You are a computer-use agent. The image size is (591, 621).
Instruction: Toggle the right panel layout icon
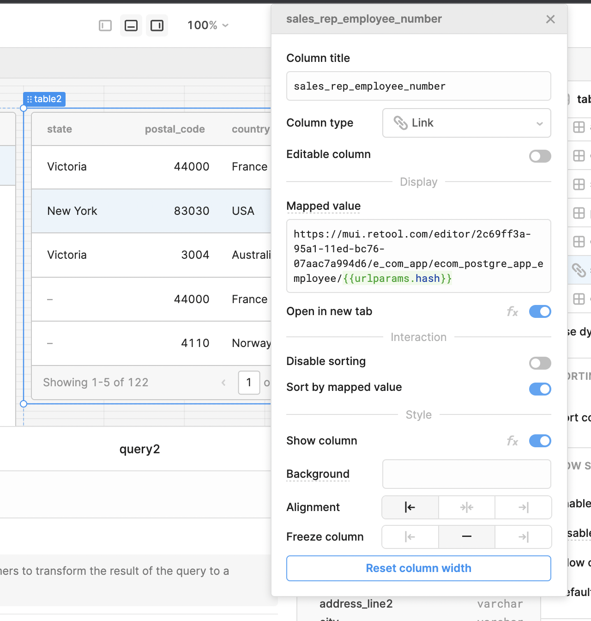point(157,25)
